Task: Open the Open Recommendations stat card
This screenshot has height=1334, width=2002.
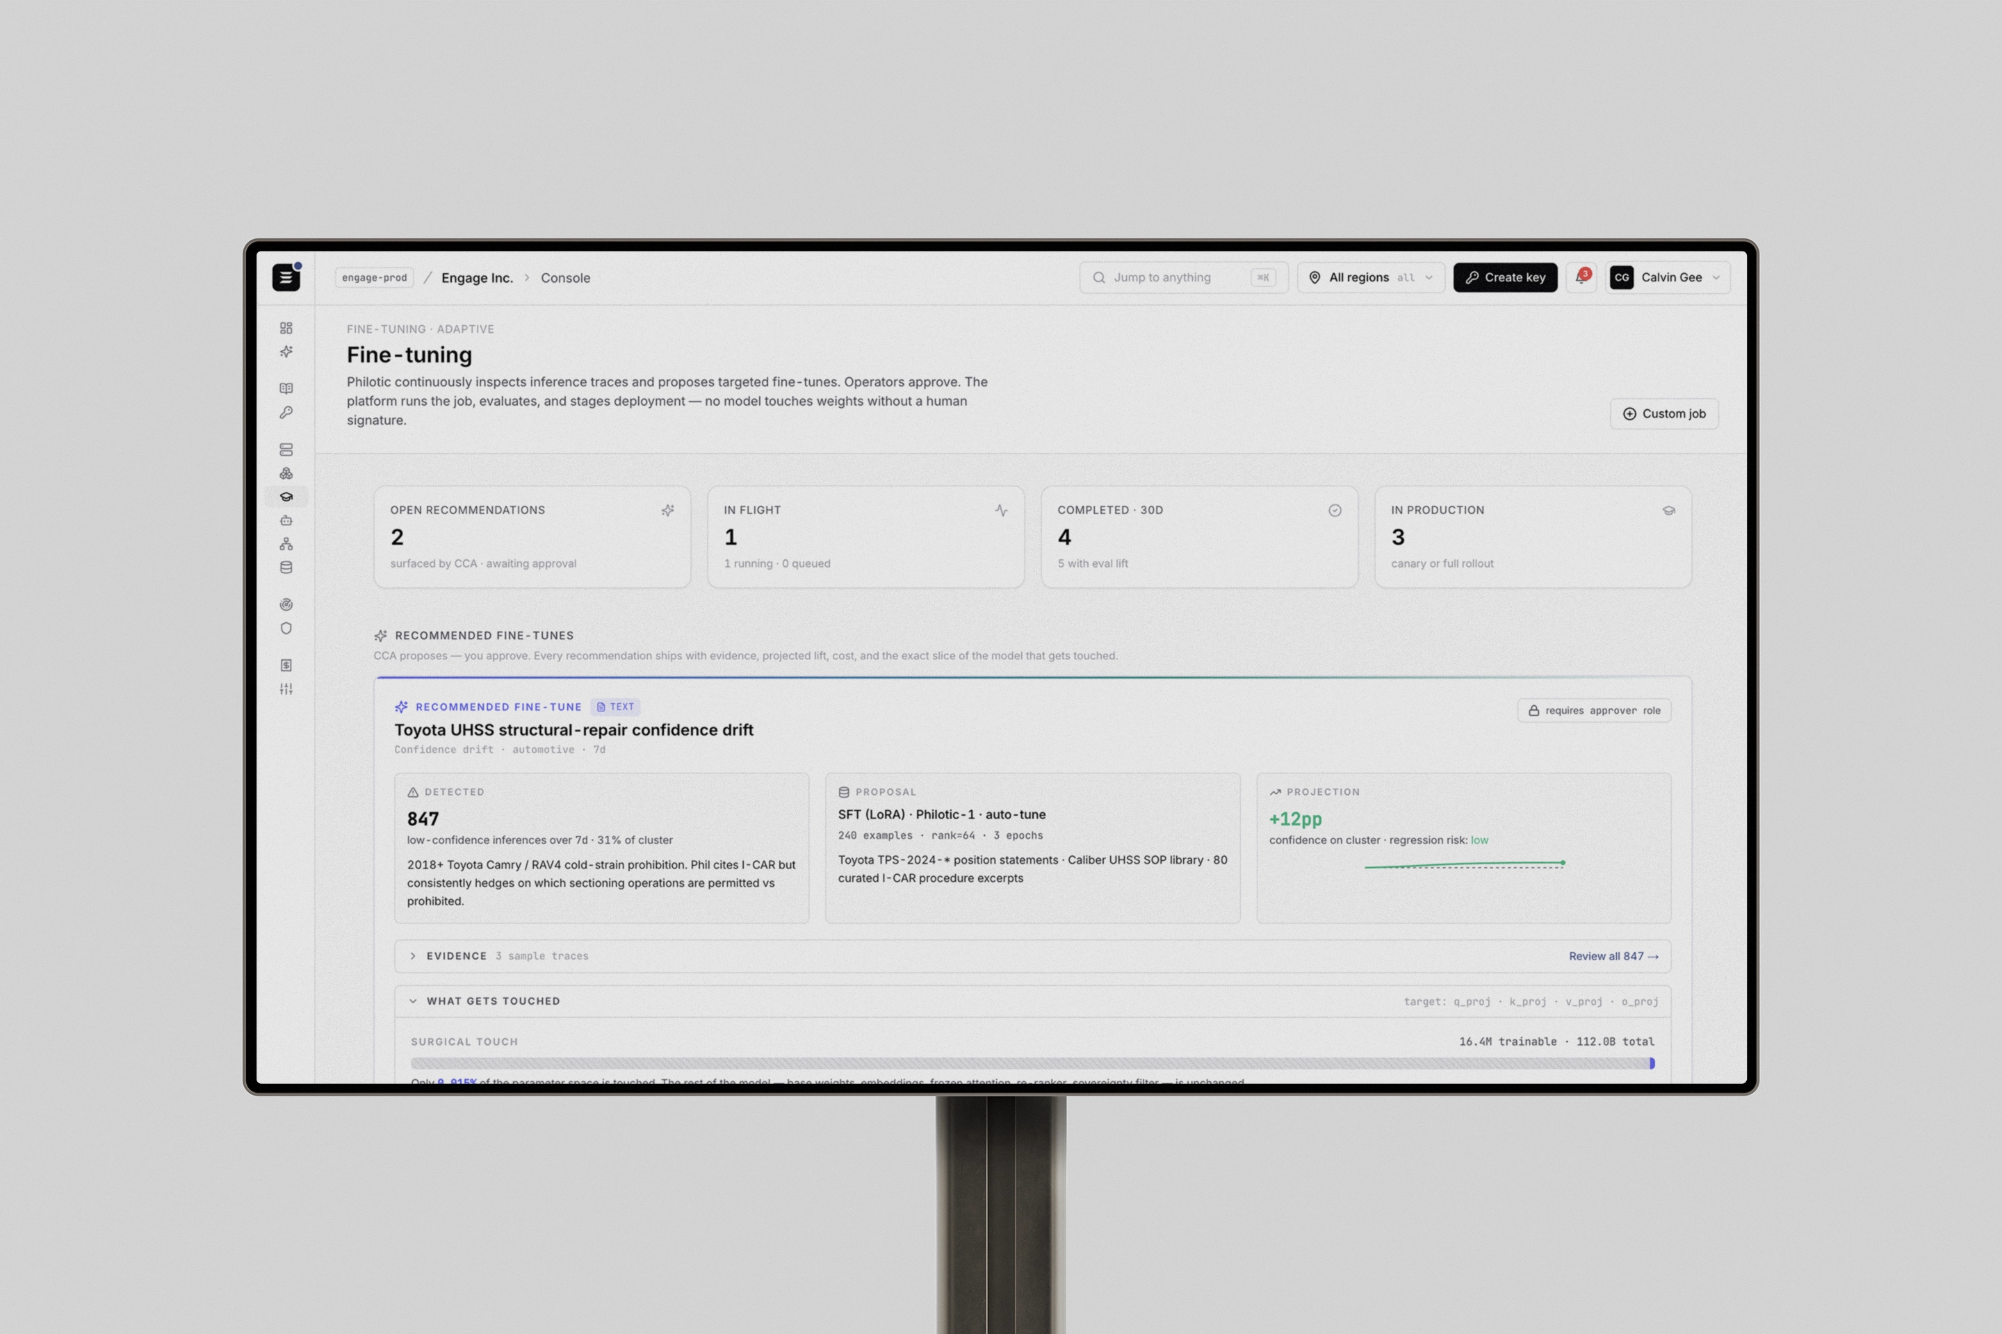Action: [x=532, y=537]
